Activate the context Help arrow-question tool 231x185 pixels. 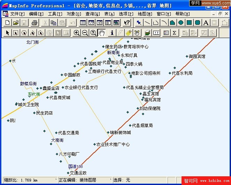coord(127,23)
